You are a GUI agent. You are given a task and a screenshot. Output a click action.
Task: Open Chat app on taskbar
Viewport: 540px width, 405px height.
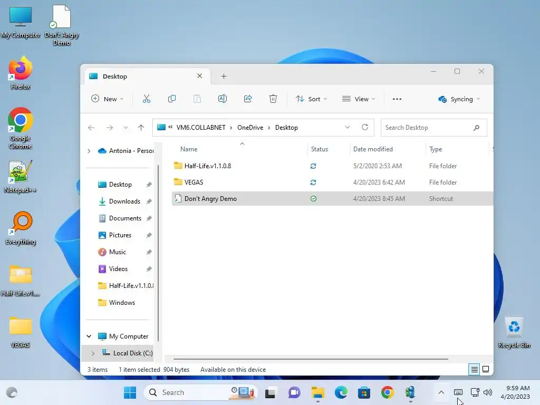tap(294, 392)
